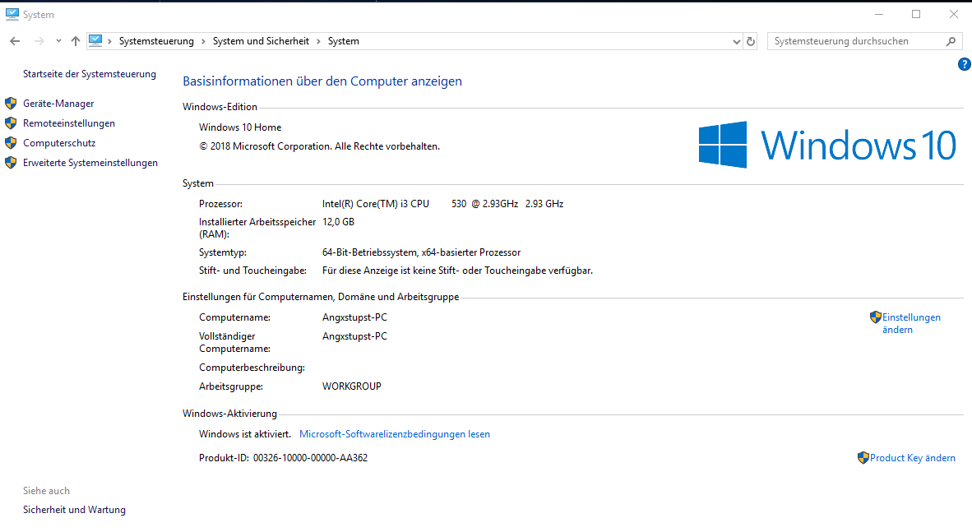This screenshot has height=532, width=972.
Task: Open Geräte-Manager link
Action: pyautogui.click(x=58, y=104)
